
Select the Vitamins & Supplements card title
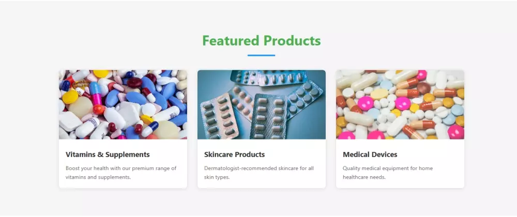(108, 154)
